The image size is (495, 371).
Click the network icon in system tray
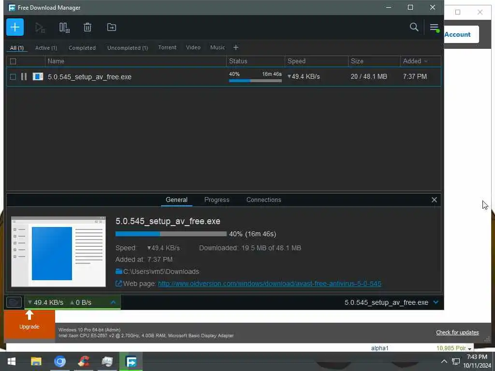tap(455, 361)
